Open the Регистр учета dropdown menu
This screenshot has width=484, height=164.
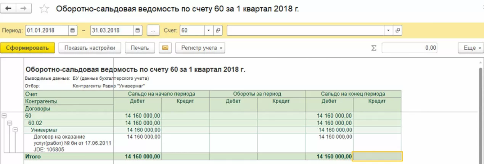coord(200,48)
